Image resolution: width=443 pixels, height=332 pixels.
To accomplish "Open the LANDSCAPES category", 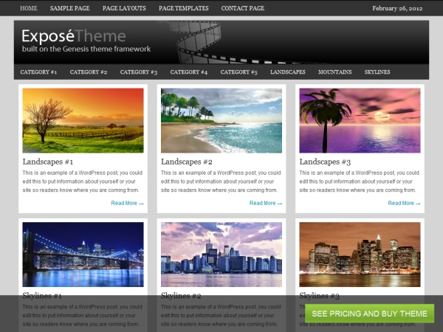I will tap(288, 72).
